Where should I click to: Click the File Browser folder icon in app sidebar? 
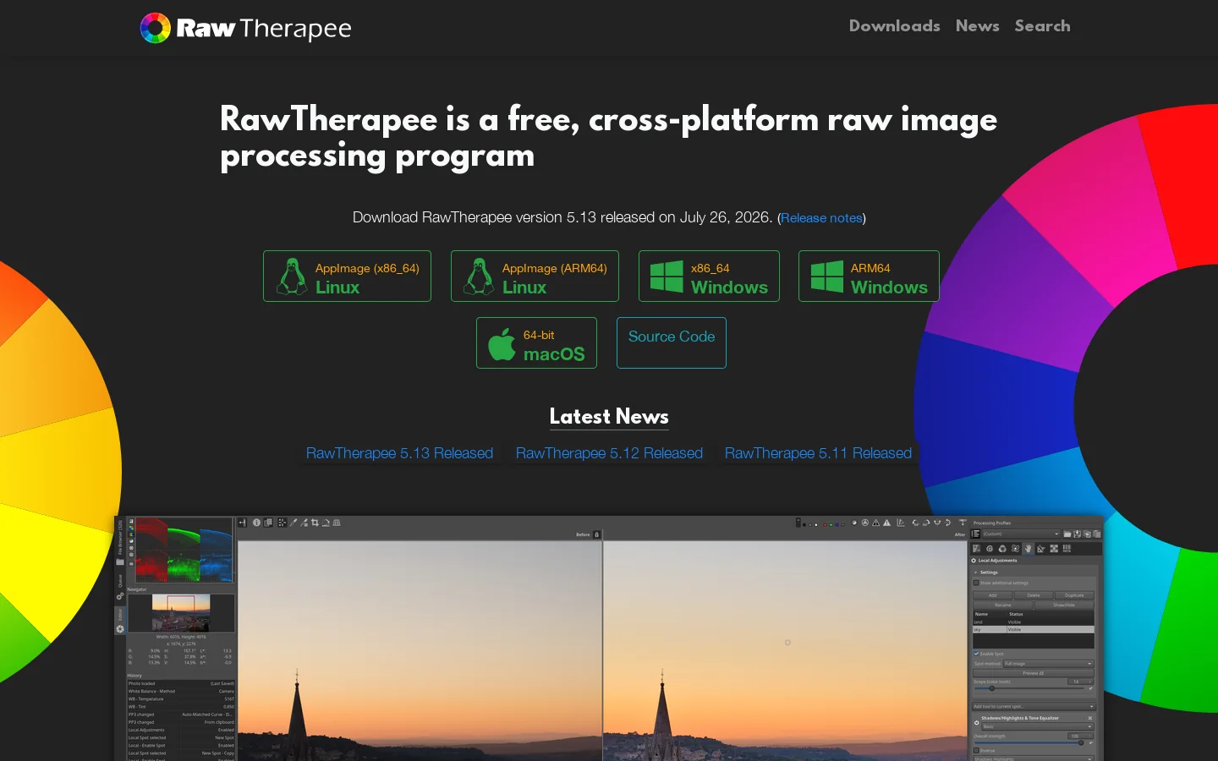(x=120, y=562)
